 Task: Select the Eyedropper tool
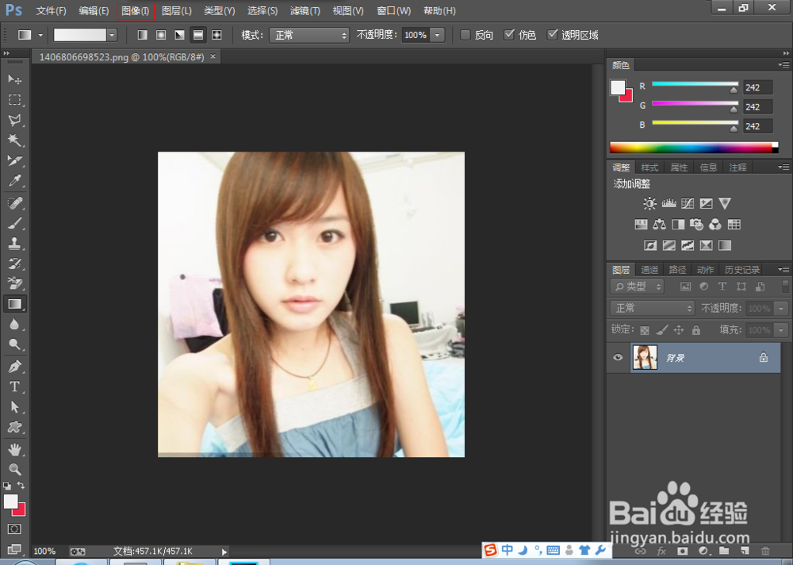(x=14, y=181)
